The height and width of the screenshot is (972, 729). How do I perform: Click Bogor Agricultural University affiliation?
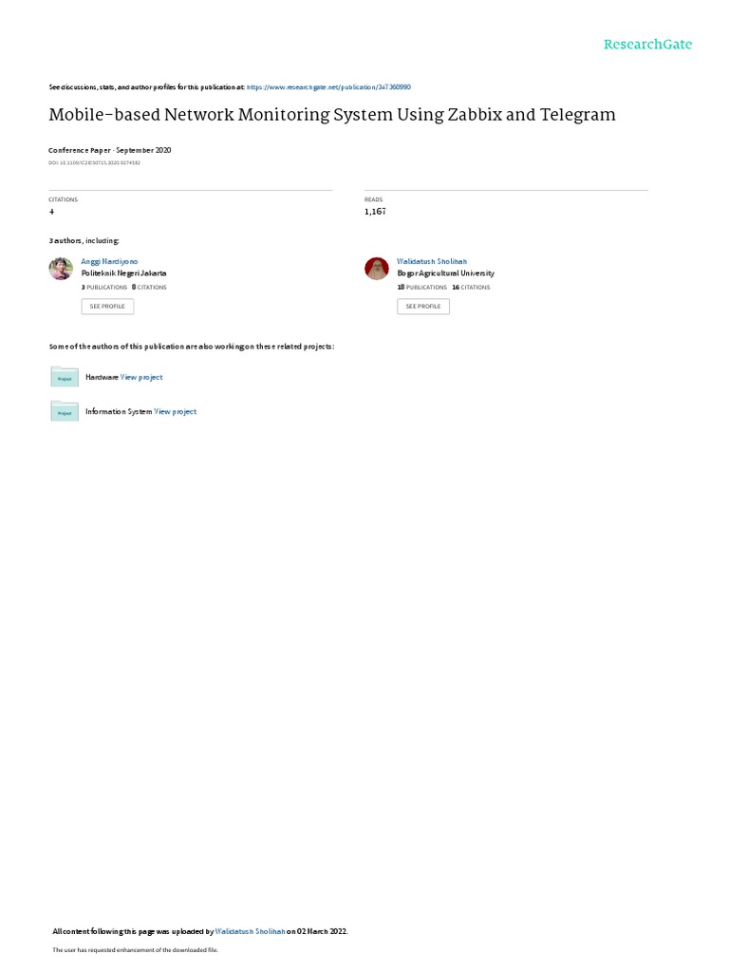coord(446,273)
